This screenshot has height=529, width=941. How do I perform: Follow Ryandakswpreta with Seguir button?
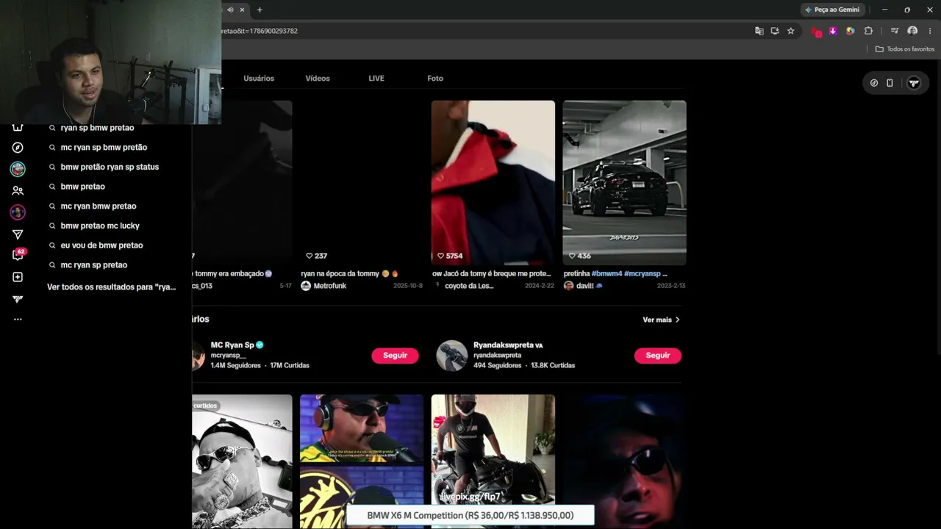point(658,356)
